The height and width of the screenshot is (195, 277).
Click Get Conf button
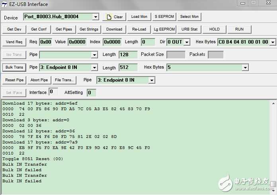tap(39, 29)
